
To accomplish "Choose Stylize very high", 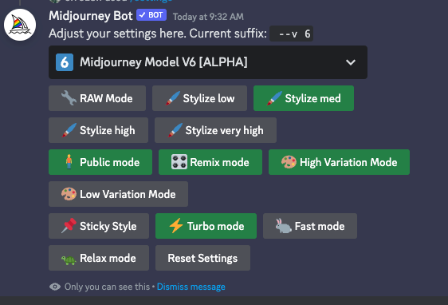I will (215, 130).
